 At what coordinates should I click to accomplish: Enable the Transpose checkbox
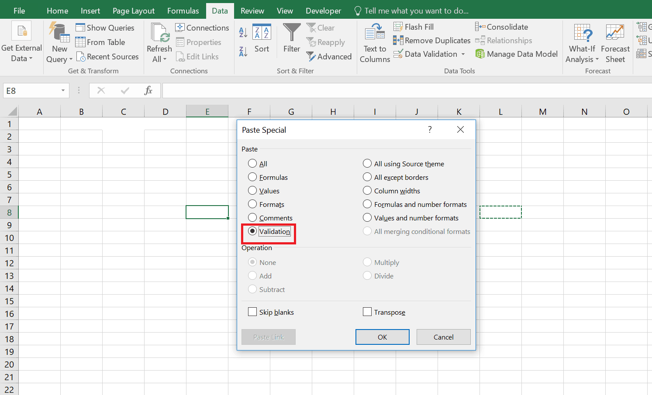[367, 312]
